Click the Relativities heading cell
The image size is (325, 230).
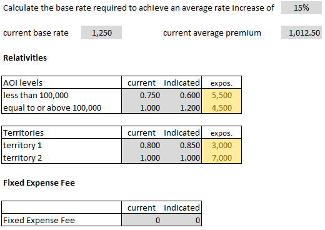(x=25, y=57)
